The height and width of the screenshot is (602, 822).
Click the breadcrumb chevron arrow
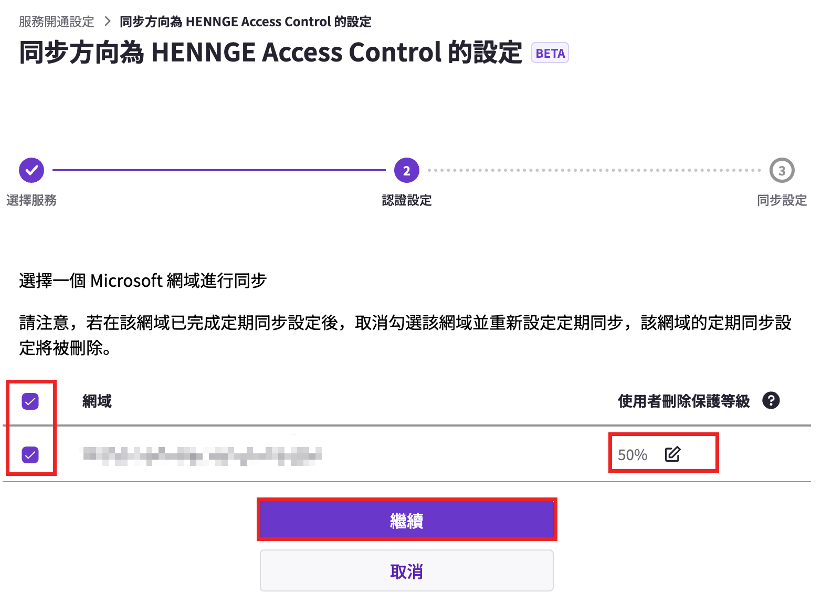click(108, 22)
